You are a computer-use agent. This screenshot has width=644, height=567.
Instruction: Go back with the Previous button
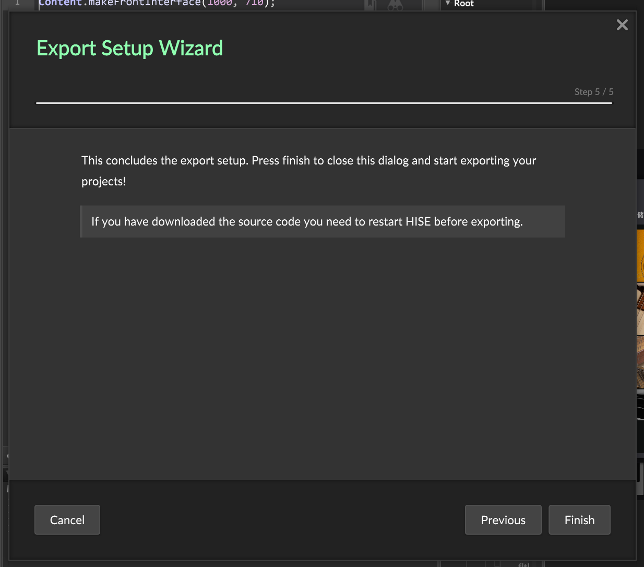[503, 520]
